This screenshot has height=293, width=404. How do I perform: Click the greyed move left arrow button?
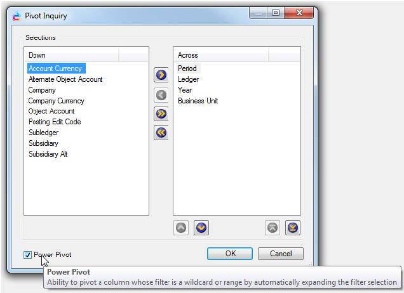pos(161,95)
